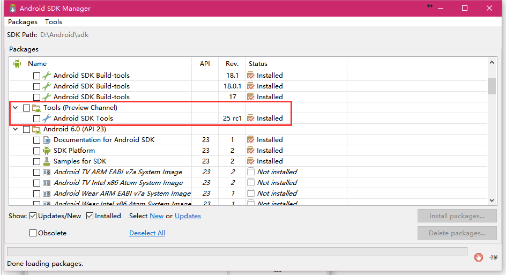506x275 pixels.
Task: Collapse the Android 6.0 (API 23) group
Action: click(x=15, y=129)
